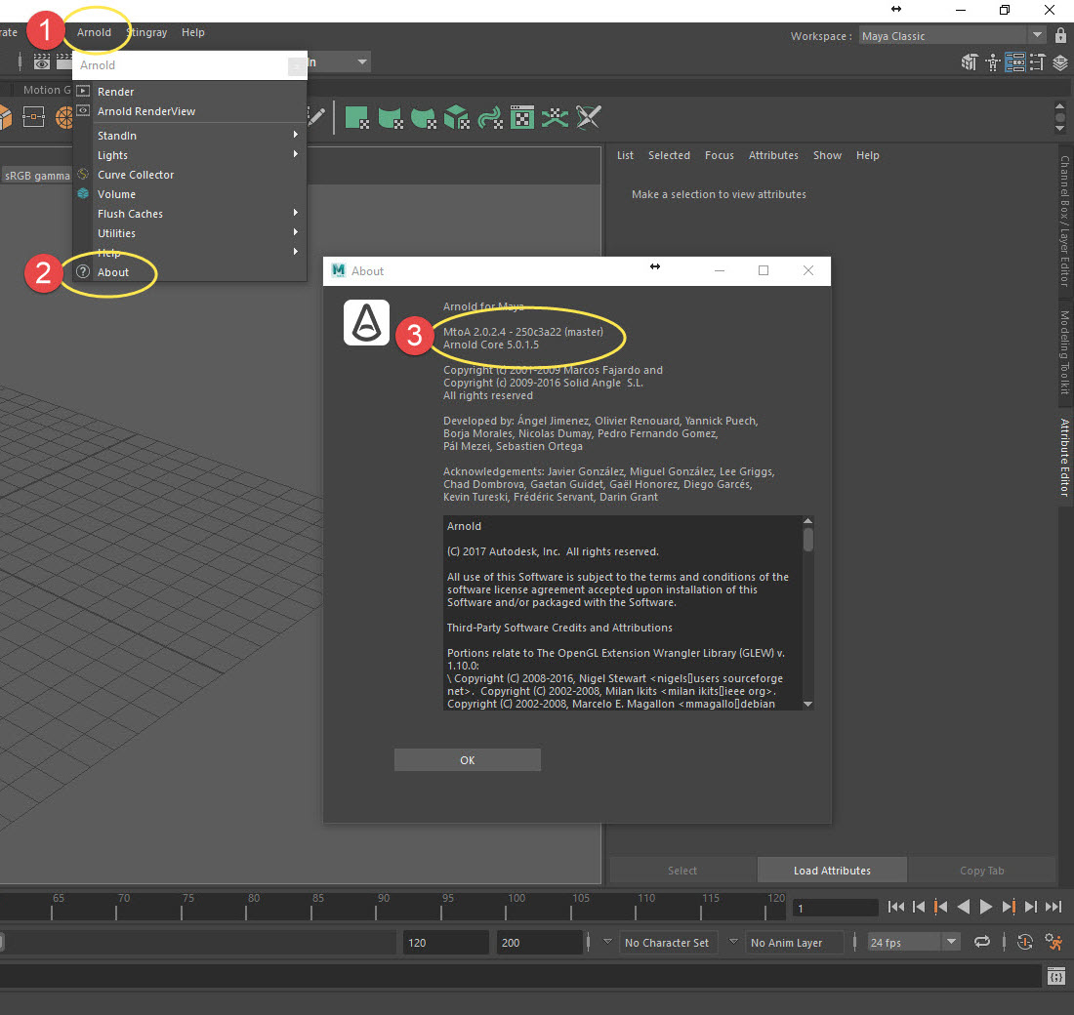Click the Arnold RenderView menu entry
The width and height of the screenshot is (1074, 1015).
(x=146, y=111)
